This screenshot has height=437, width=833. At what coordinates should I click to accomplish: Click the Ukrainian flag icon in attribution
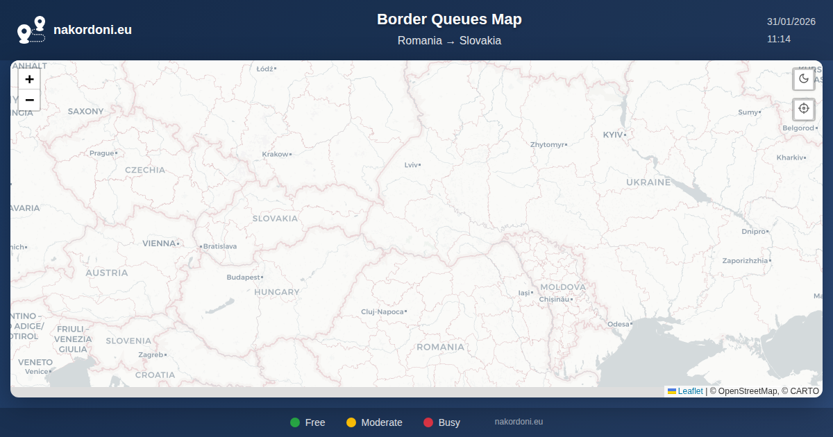click(672, 391)
